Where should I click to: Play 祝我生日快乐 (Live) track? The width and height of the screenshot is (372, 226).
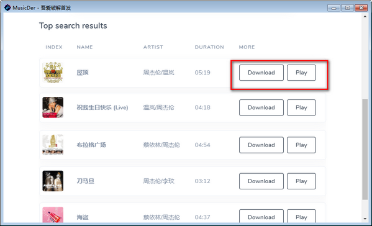tap(301, 107)
